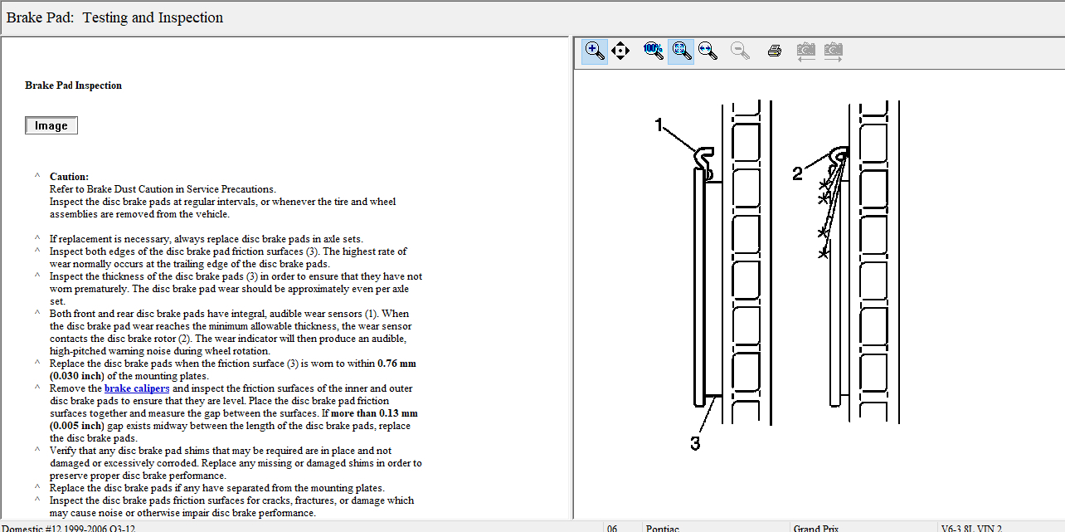Viewport: 1065px width, 532px height.
Task: Click the 'Brake Pad: Testing and Inspection' title
Action: pyautogui.click(x=114, y=17)
